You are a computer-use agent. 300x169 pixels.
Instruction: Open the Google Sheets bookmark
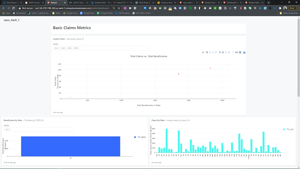(105, 13)
